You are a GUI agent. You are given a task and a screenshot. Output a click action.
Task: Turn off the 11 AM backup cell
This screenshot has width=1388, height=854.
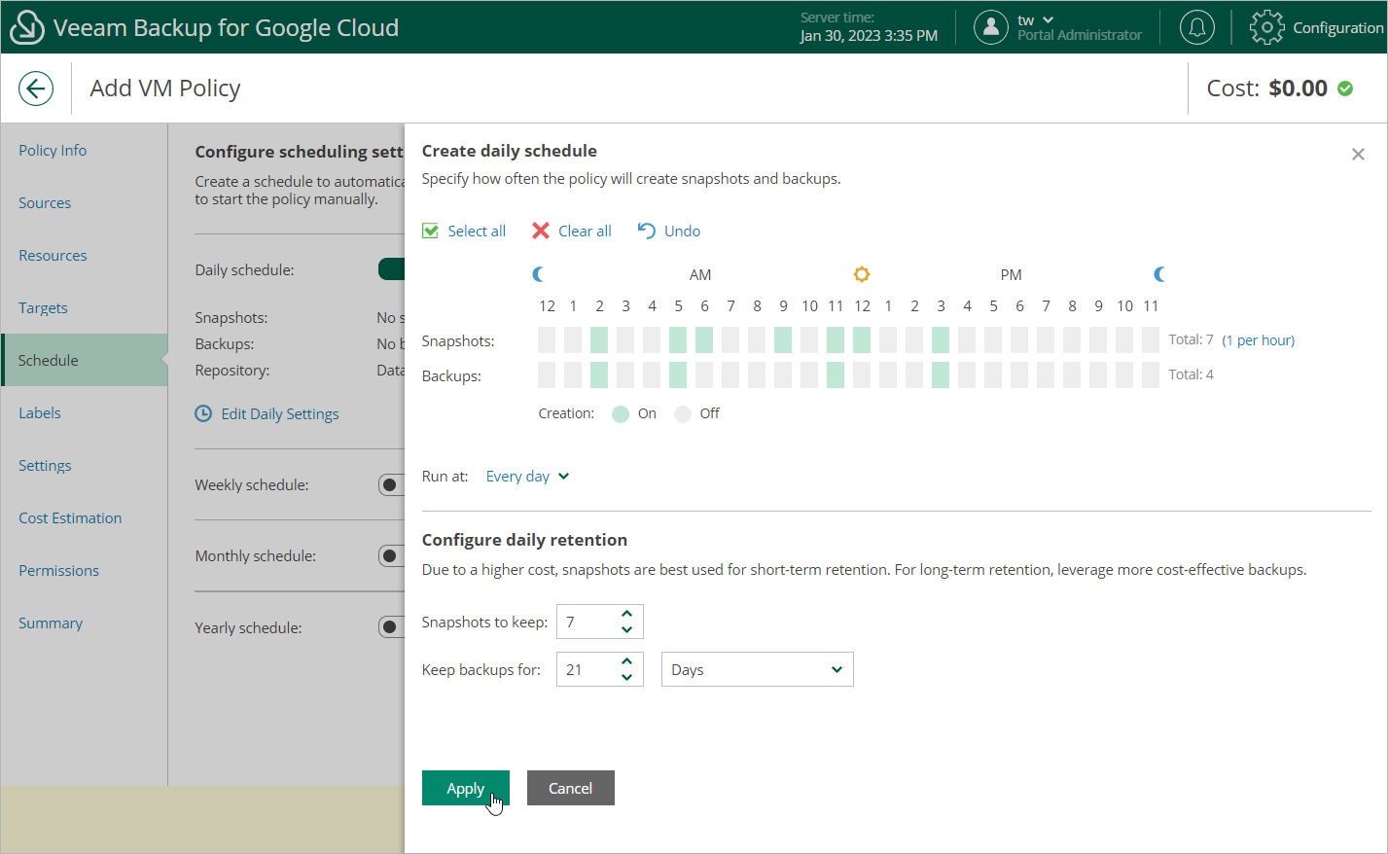(836, 374)
